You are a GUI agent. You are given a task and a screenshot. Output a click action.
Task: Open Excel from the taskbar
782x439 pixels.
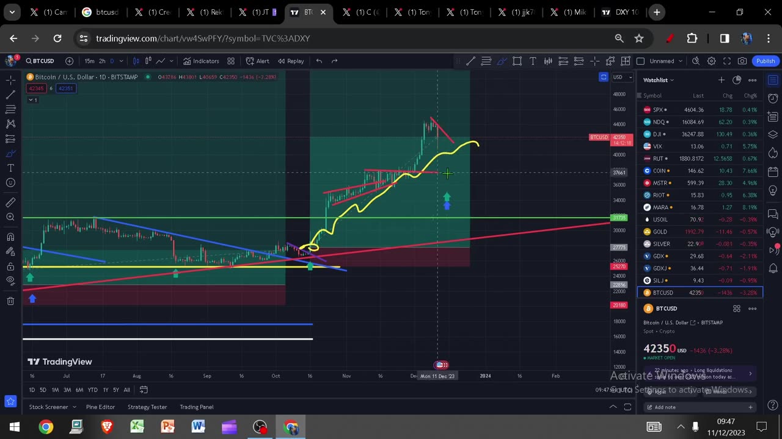point(137,427)
